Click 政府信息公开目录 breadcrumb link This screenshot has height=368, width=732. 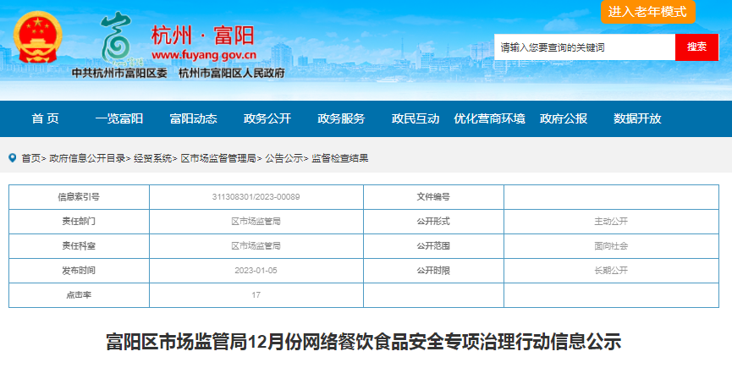pos(88,158)
